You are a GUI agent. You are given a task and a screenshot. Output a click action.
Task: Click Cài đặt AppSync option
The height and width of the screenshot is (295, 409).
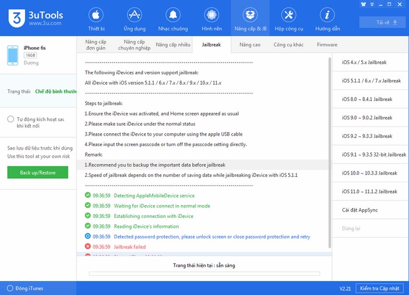coord(370,210)
